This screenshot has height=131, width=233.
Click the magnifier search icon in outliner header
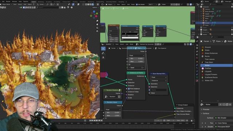(210, 4)
